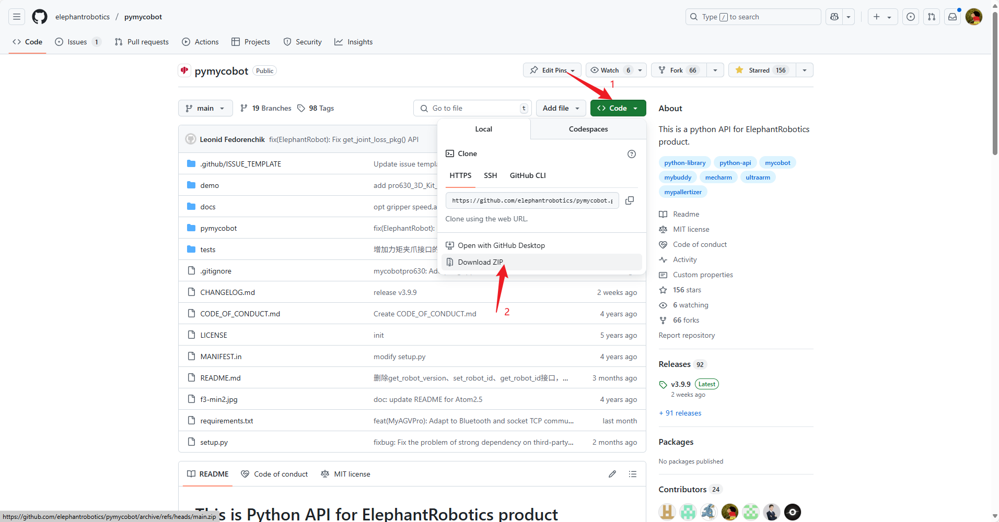Switch clone protocol to SSH

coord(490,175)
